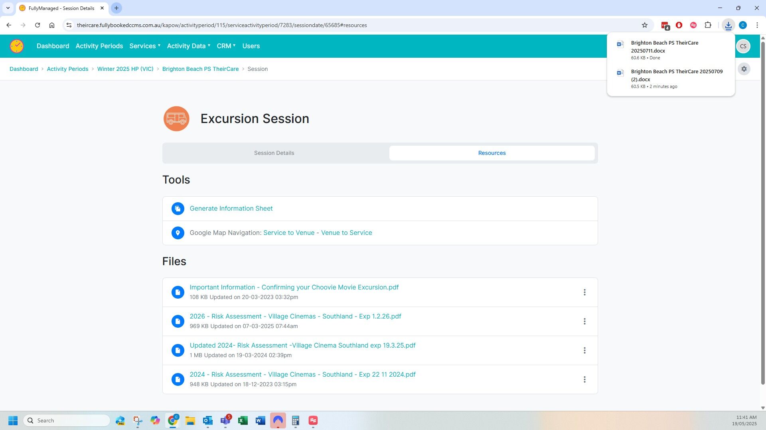Open the browser extensions puzzle icon
Viewport: 766px width, 430px height.
point(708,25)
